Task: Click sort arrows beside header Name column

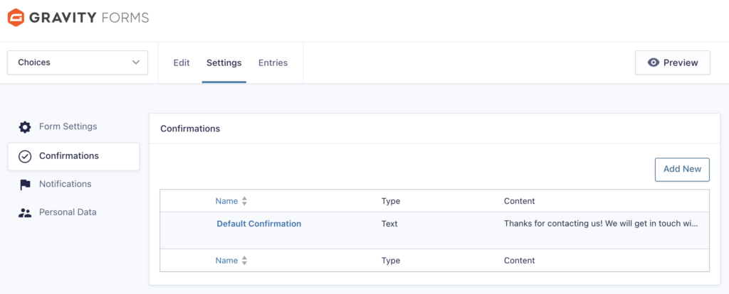Action: click(245, 201)
